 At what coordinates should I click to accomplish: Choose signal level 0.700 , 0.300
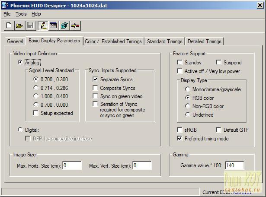click(36, 79)
